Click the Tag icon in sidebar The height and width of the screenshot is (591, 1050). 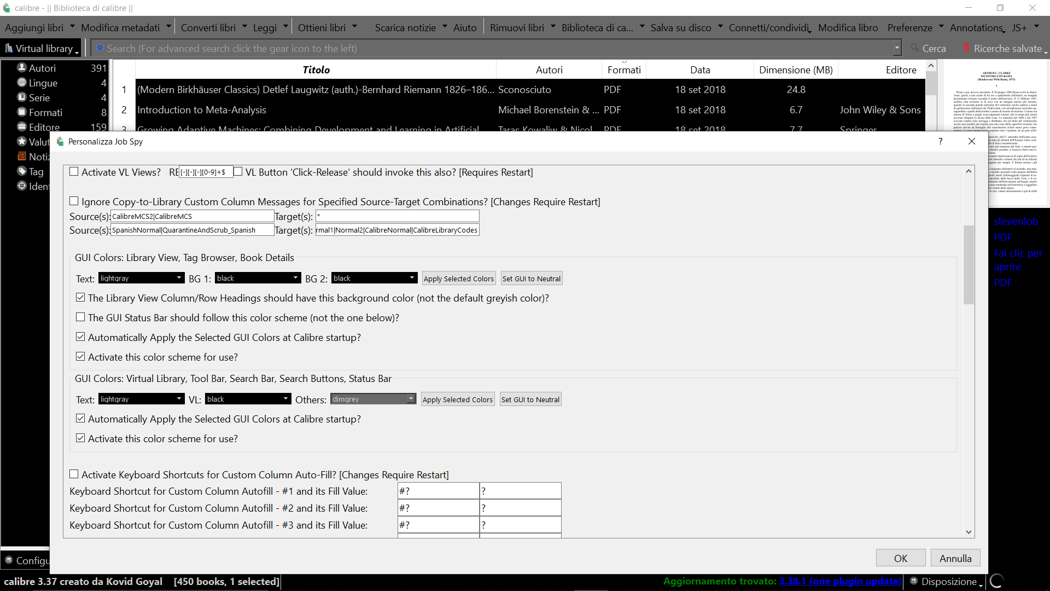tap(22, 171)
